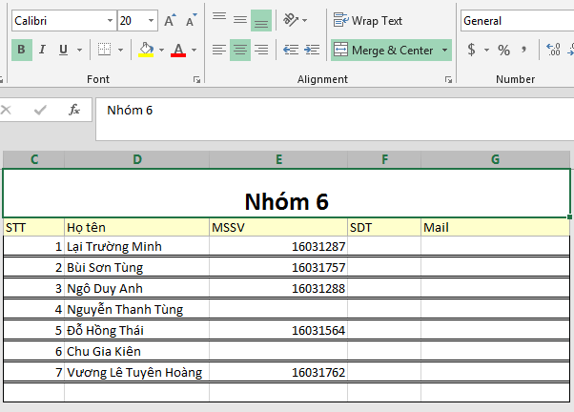Open the Fill Color dropdown arrow
This screenshot has width=574, height=412.
pyautogui.click(x=161, y=50)
